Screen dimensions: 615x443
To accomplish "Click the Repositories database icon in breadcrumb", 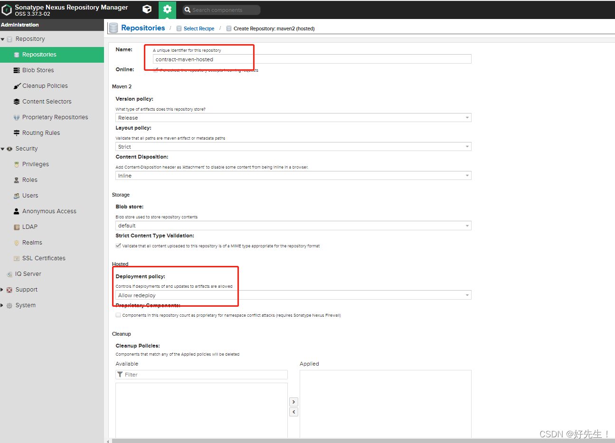I will [x=114, y=28].
